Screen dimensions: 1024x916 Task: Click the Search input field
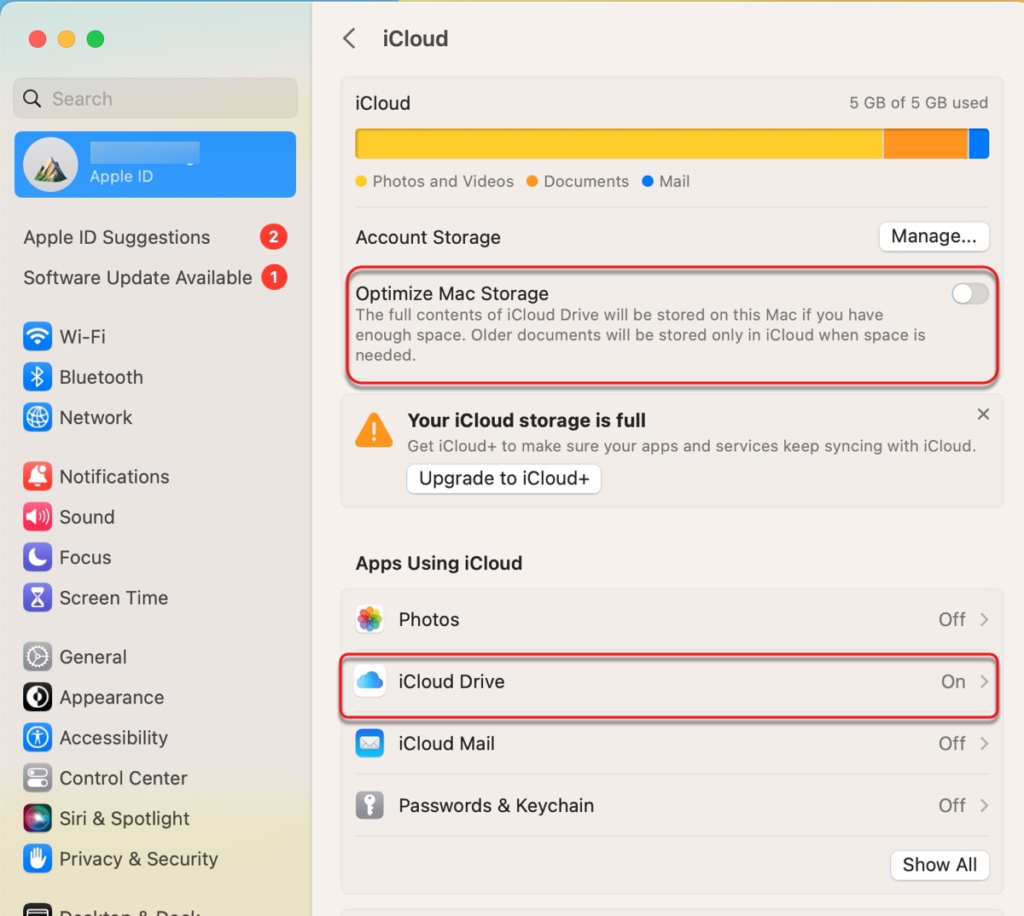pos(155,99)
